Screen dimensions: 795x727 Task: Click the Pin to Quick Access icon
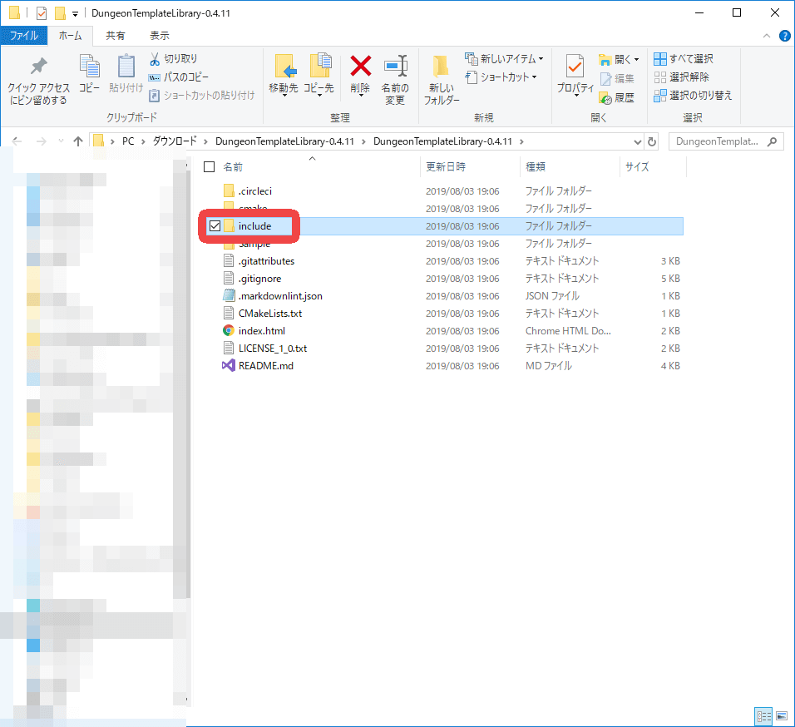pyautogui.click(x=38, y=67)
